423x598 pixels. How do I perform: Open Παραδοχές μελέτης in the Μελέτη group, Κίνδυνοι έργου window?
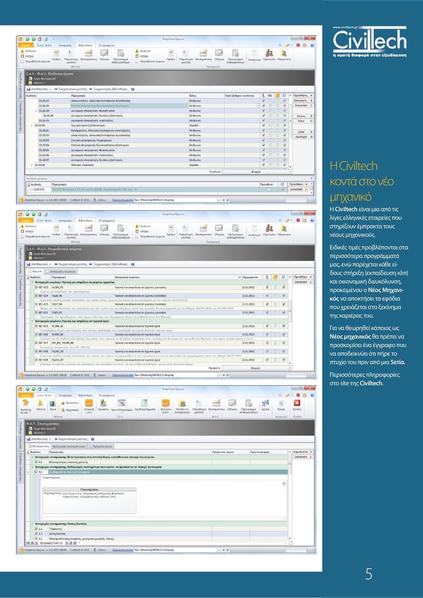pyautogui.click(x=71, y=56)
